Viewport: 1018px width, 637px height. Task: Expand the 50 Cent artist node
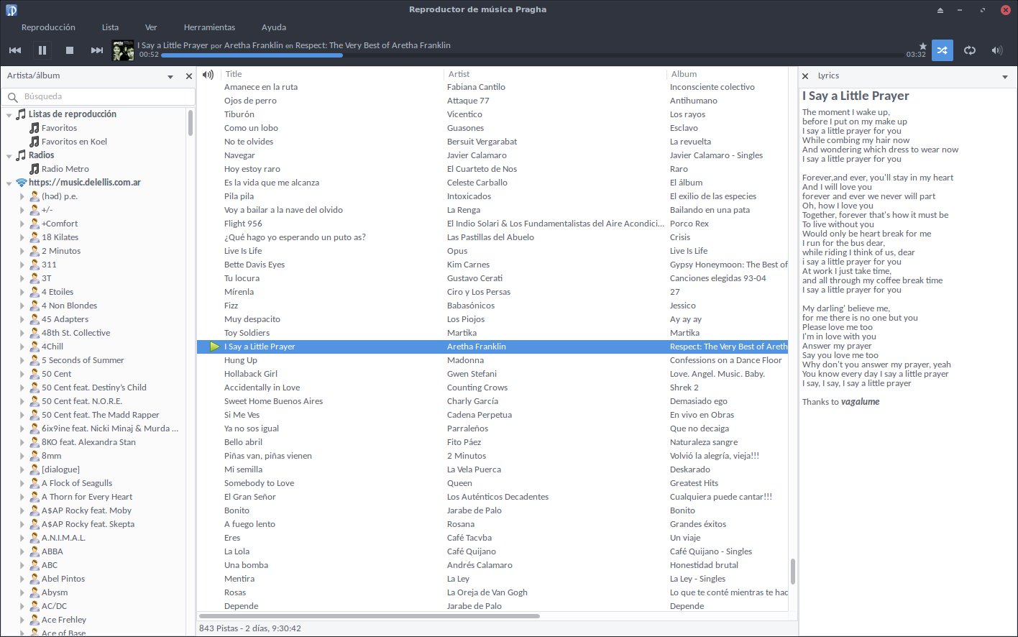coord(22,374)
